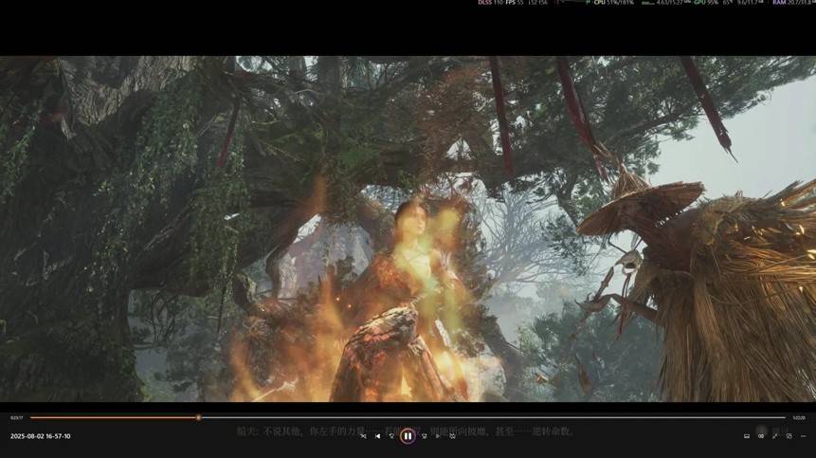Switch to mini player view
816x458 pixels.
point(789,436)
